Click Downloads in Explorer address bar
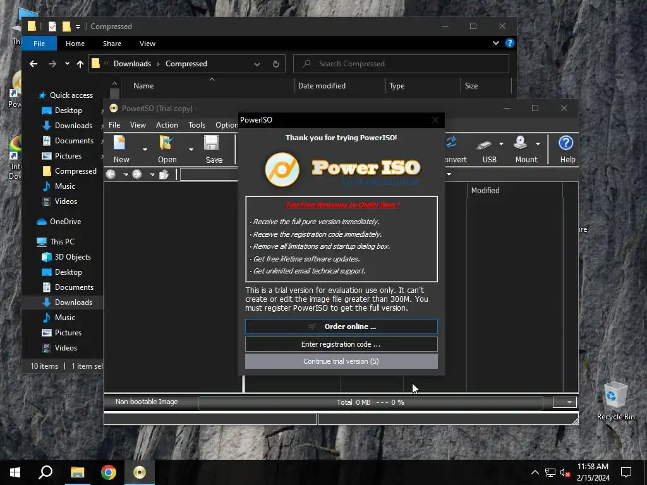Viewport: 647px width, 485px height. pos(132,64)
